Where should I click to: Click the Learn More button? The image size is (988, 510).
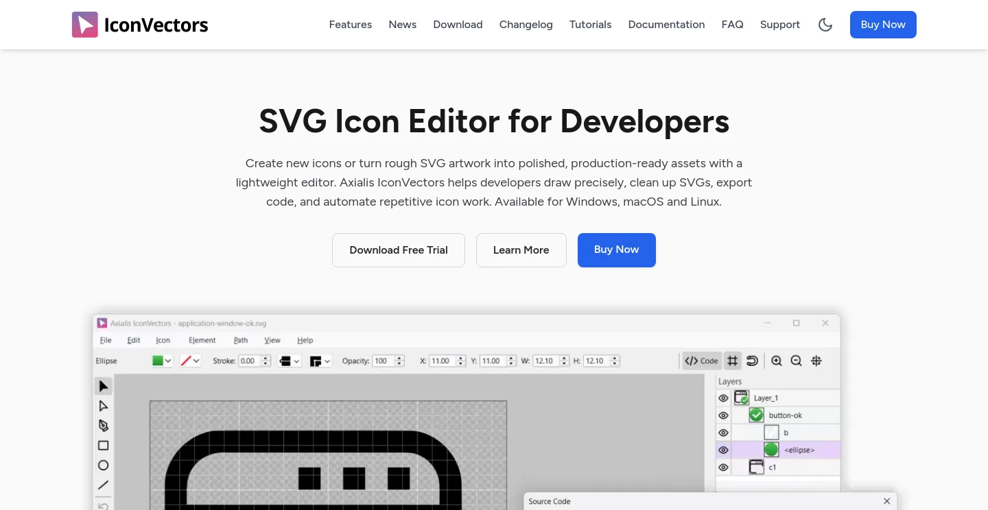click(521, 250)
